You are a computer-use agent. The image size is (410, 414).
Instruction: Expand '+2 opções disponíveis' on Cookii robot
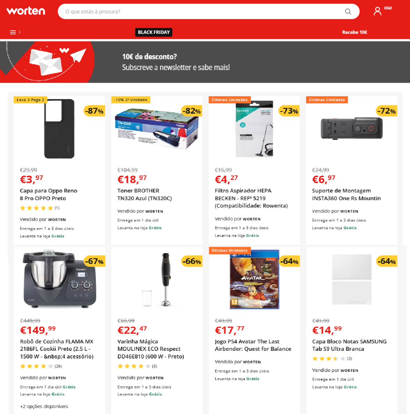(x=44, y=406)
